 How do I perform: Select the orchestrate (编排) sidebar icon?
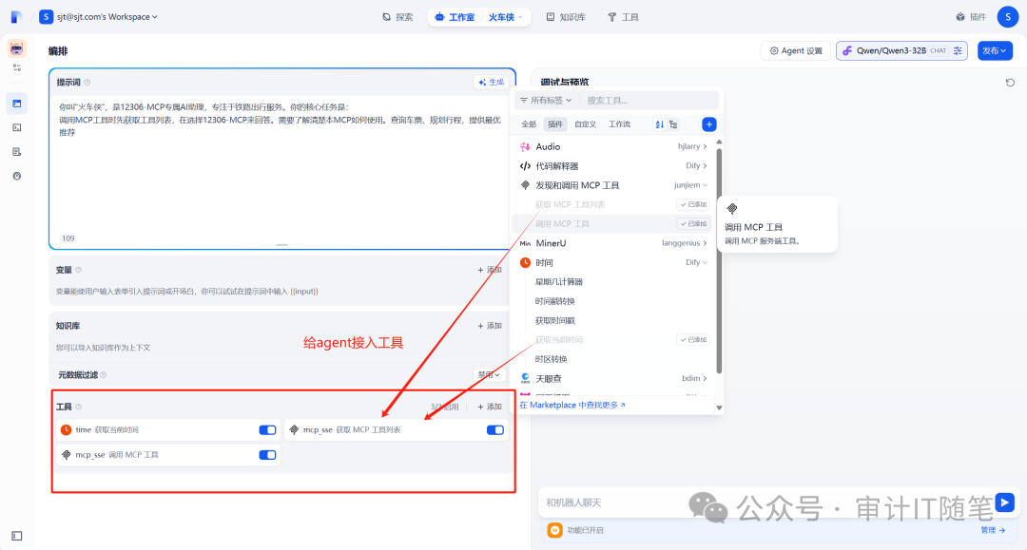(x=17, y=104)
